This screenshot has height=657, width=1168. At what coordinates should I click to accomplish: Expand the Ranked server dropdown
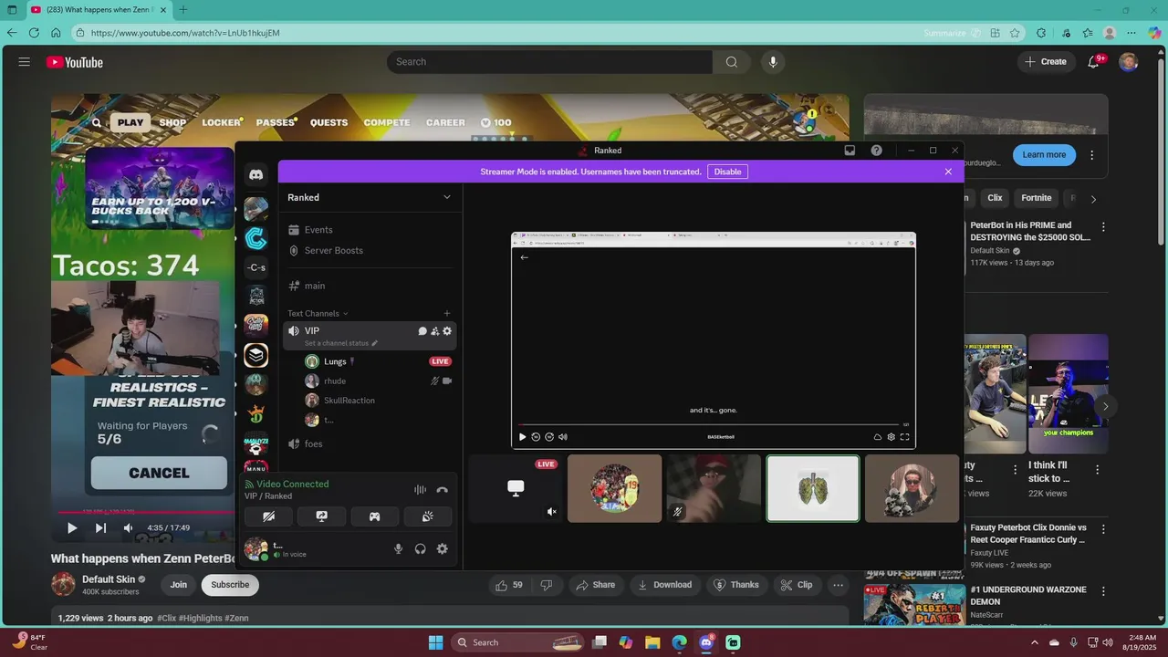click(x=446, y=197)
